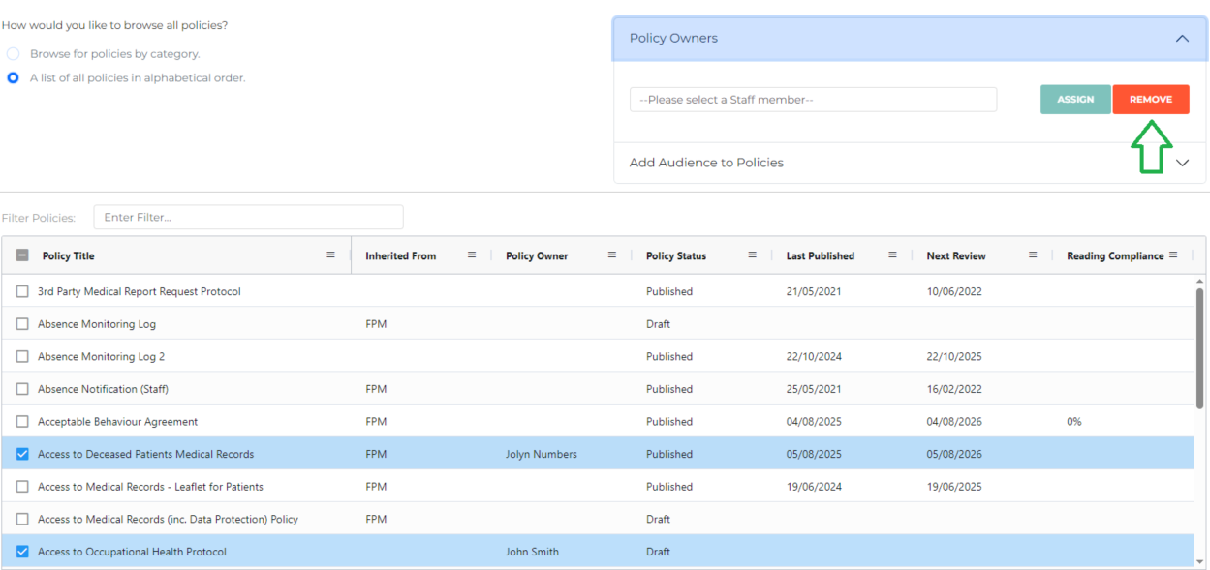Open Inherited From column menu icon

click(x=472, y=255)
